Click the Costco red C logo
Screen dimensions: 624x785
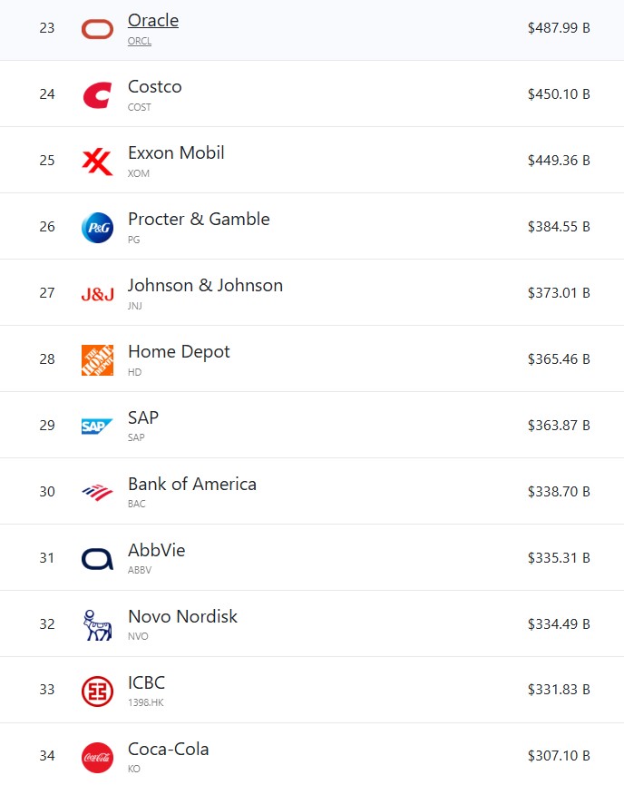(x=97, y=95)
